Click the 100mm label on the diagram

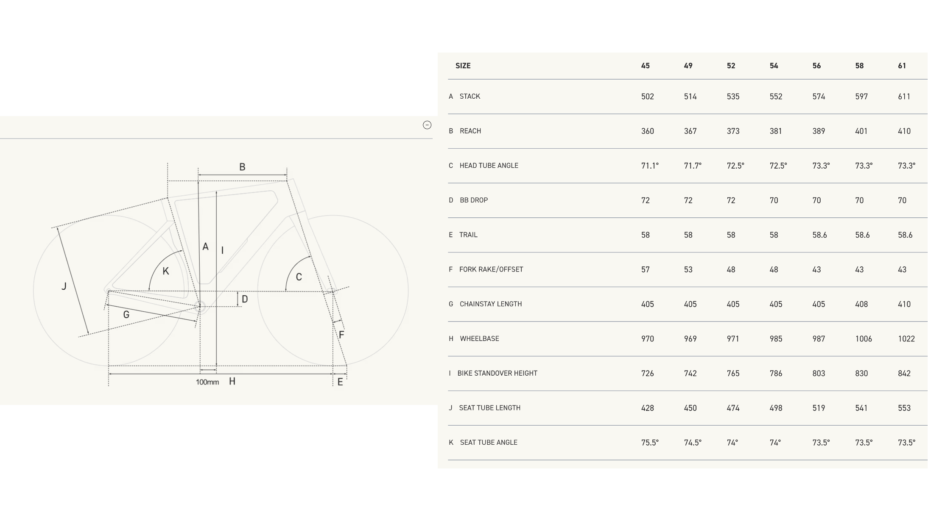(207, 382)
